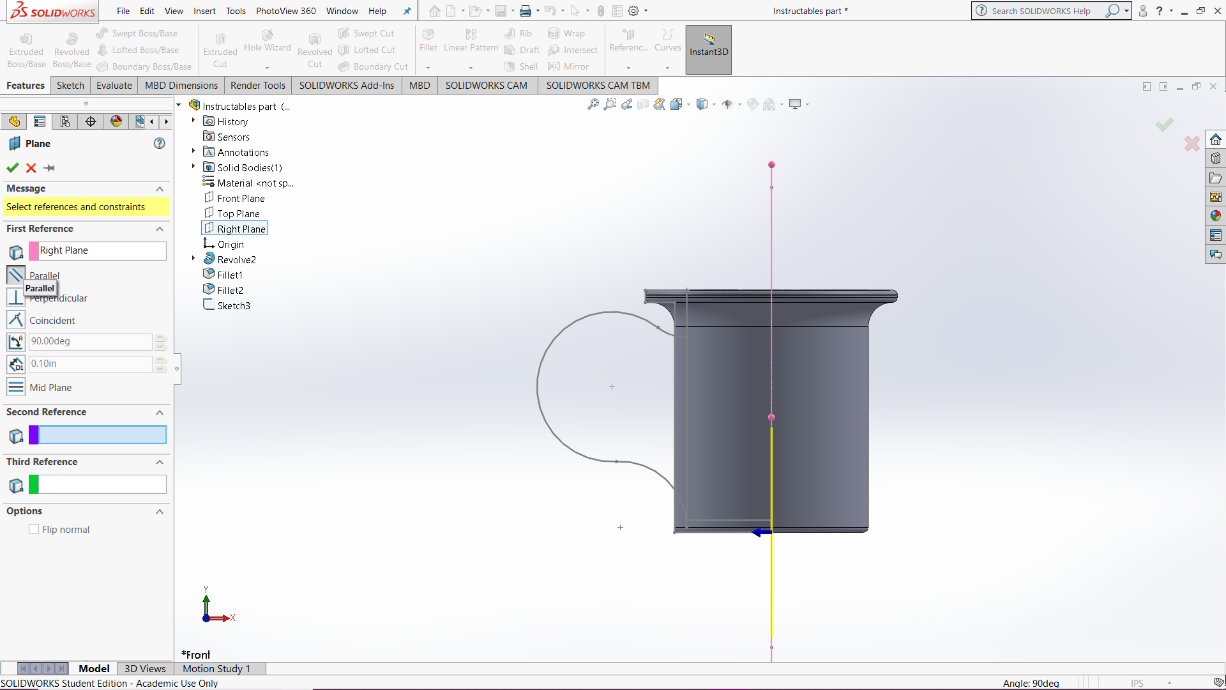This screenshot has height=690, width=1226.
Task: Toggle Instant3D mode
Action: (x=708, y=49)
